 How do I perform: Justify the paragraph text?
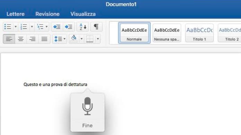pos(44,39)
